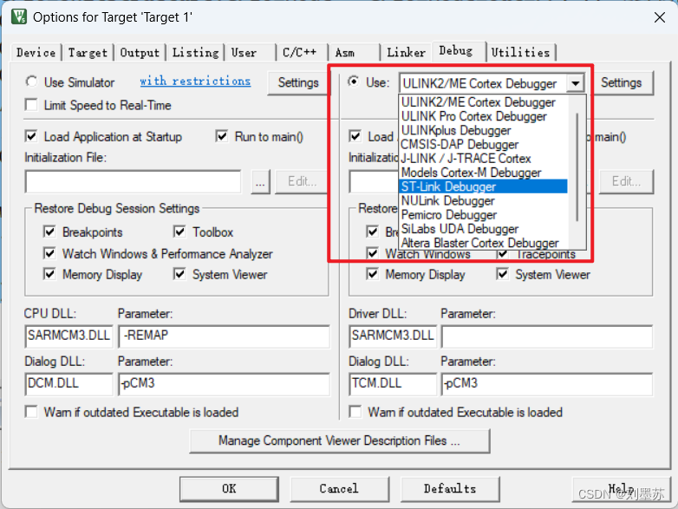
Task: Collapse the debugger dropdown arrow
Action: [576, 83]
